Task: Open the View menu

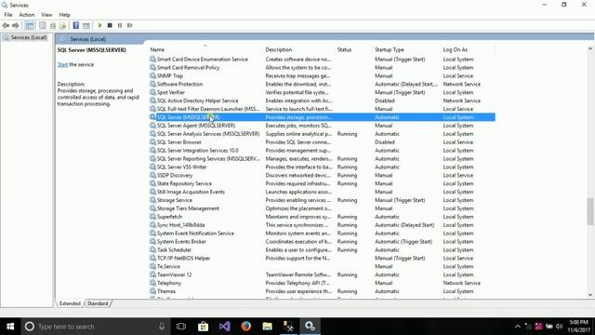Action: [46, 15]
